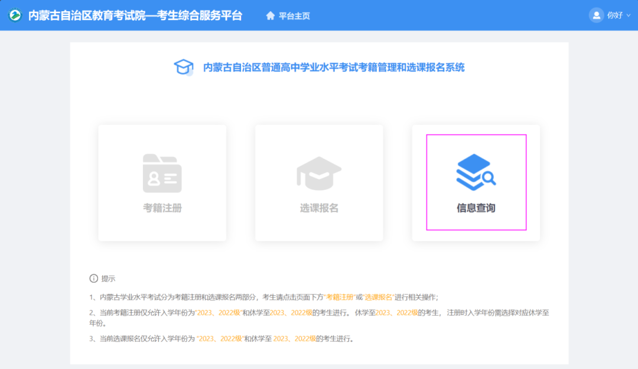
Task: Click the graduation cap icon above the system title
Action: [184, 67]
